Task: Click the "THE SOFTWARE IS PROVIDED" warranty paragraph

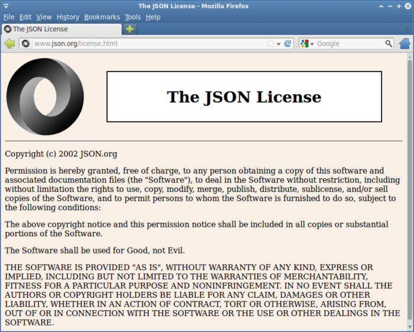Action: 202,295
